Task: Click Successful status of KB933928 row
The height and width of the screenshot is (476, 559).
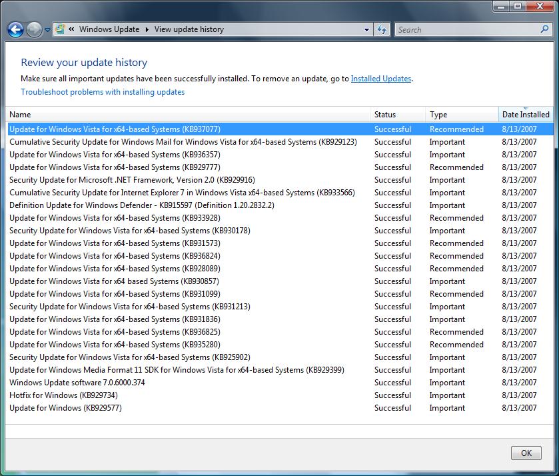Action: click(x=392, y=218)
